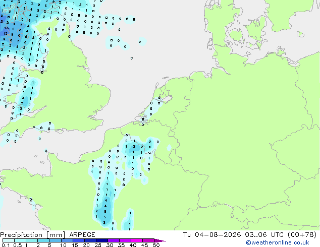The height and width of the screenshot is (247, 320).
Task: Click the 30–35 mm purple swatch
Action: [113, 240]
